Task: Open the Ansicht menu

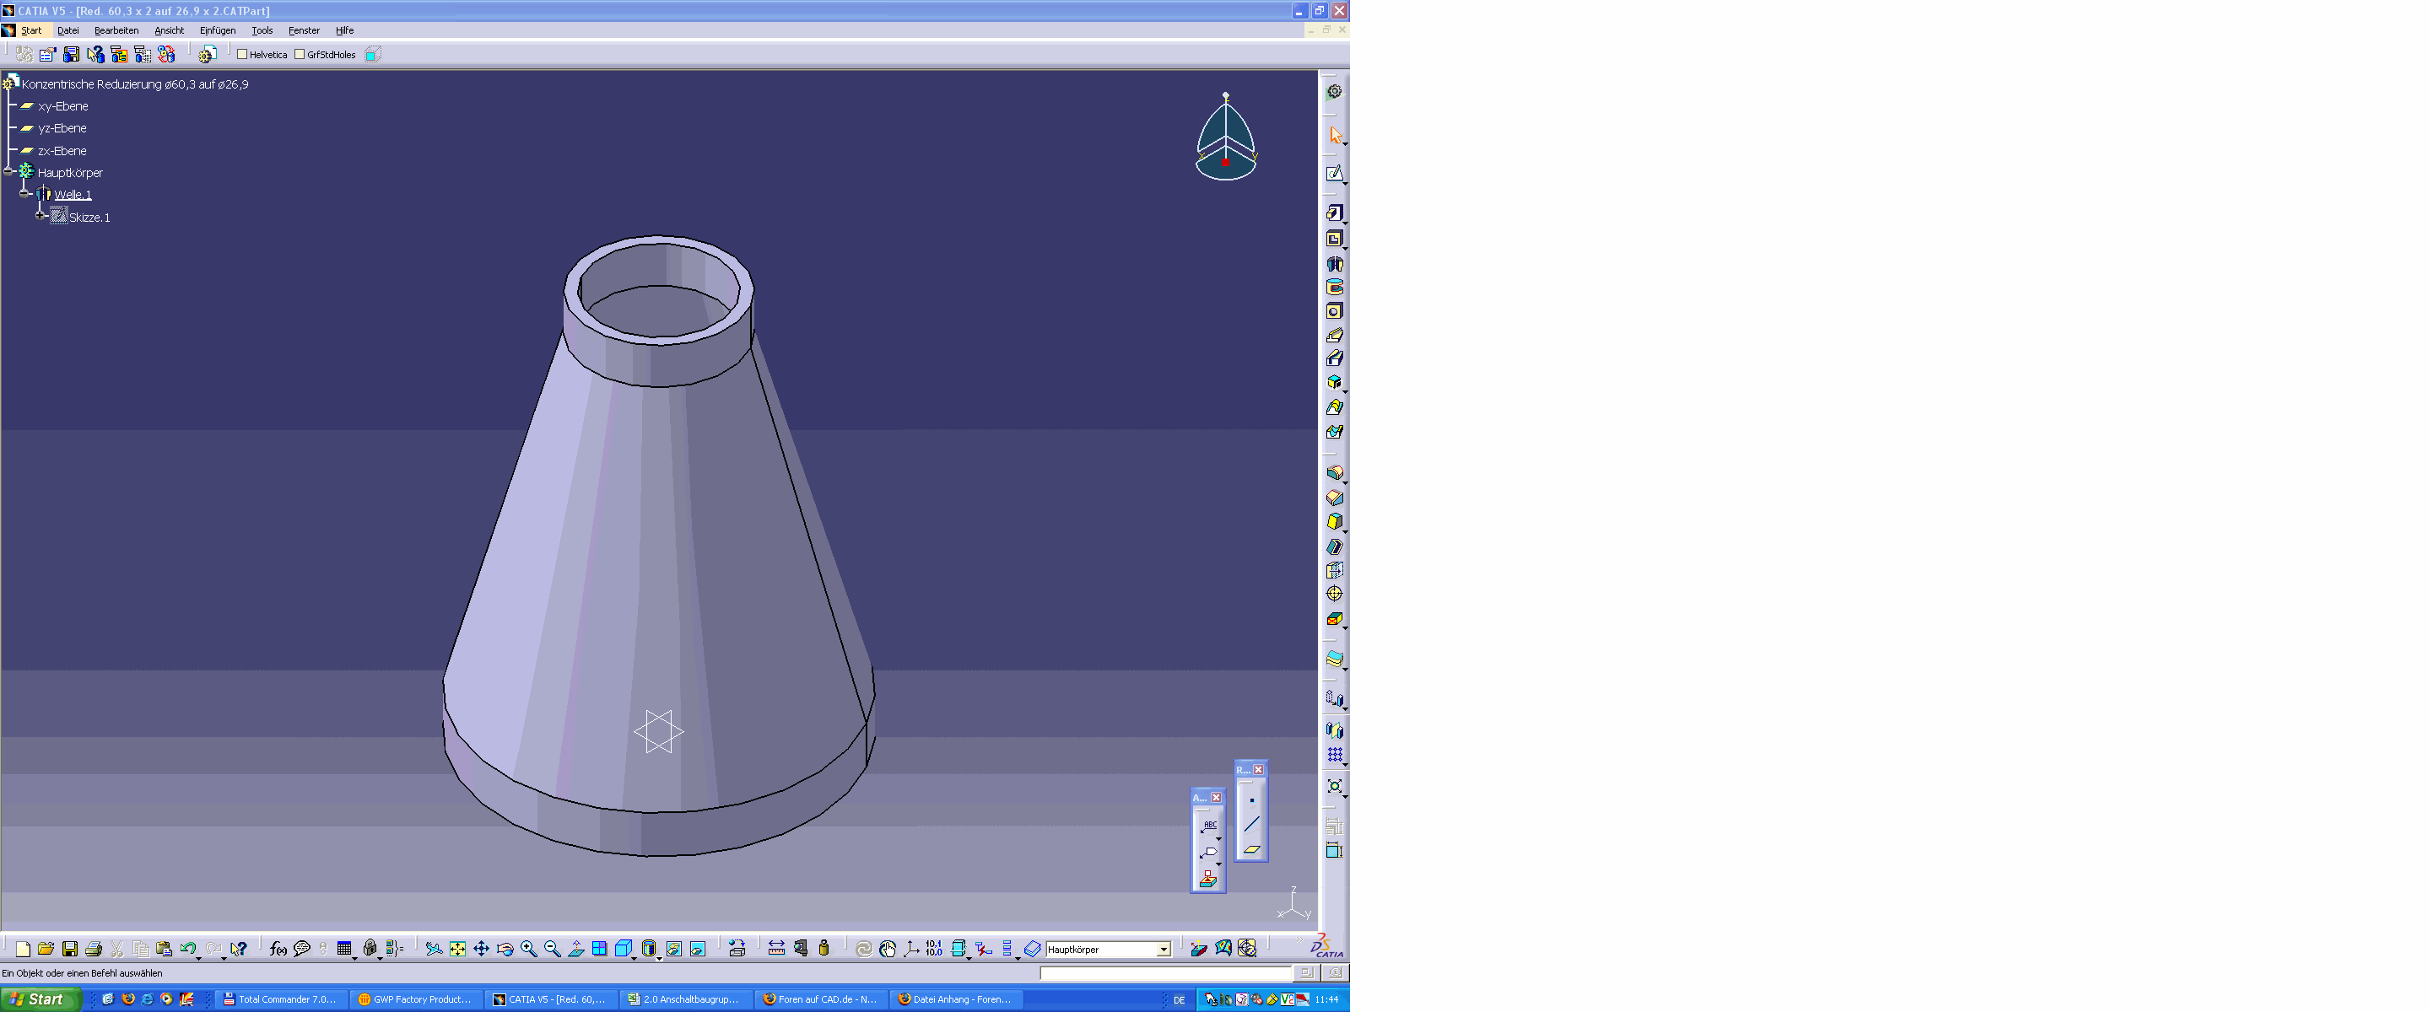Action: pos(169,30)
